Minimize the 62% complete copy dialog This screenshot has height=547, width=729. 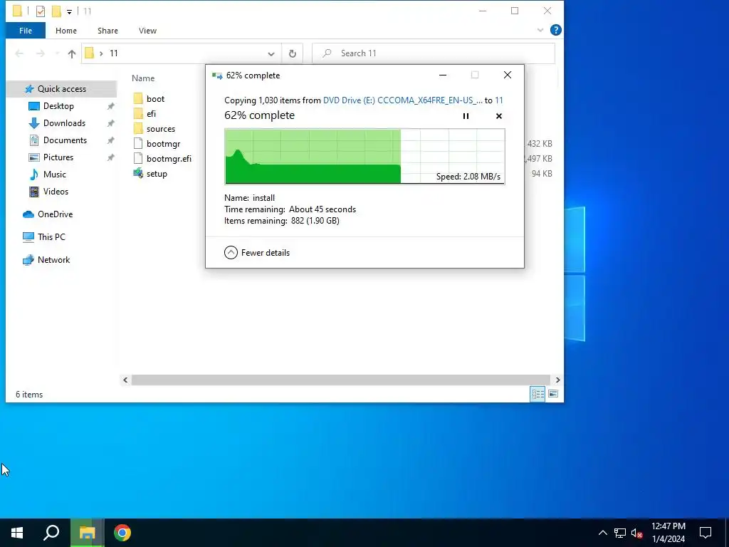click(443, 75)
